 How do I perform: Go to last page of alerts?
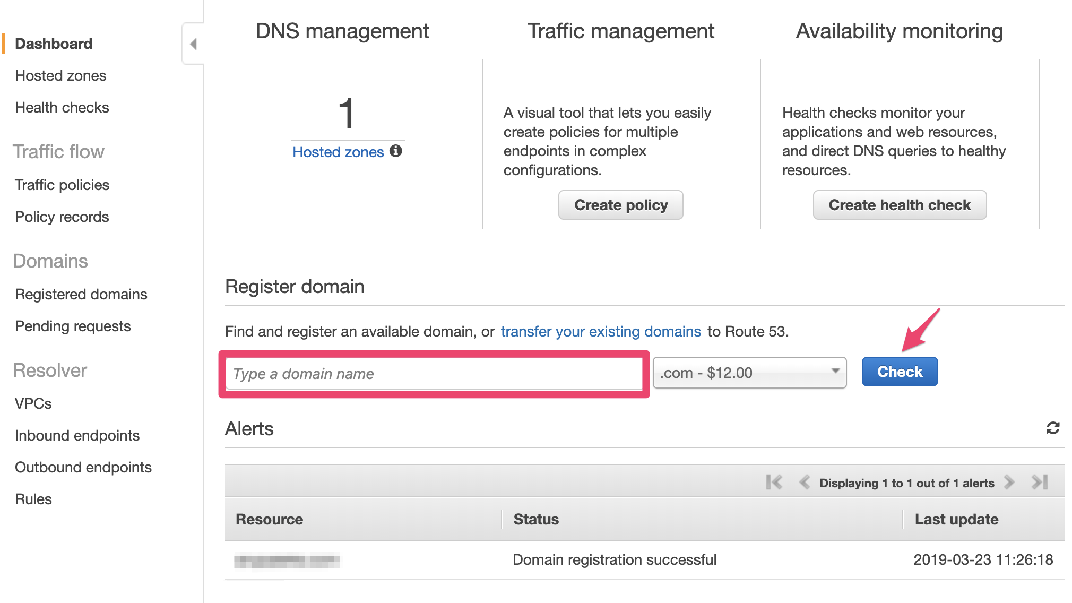1040,483
